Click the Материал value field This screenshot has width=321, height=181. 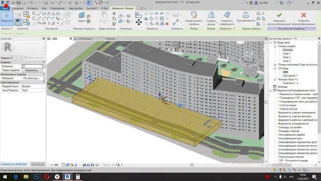32,78
